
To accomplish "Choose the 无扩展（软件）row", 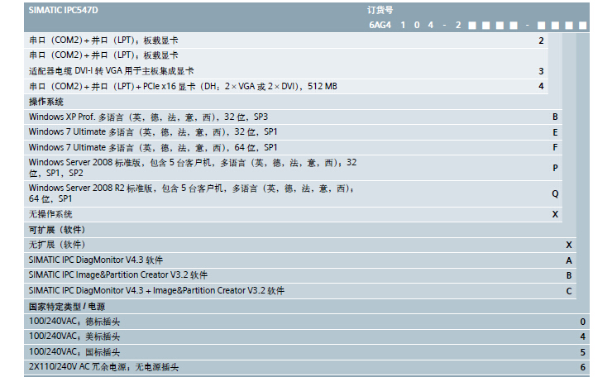I will click(56, 245).
